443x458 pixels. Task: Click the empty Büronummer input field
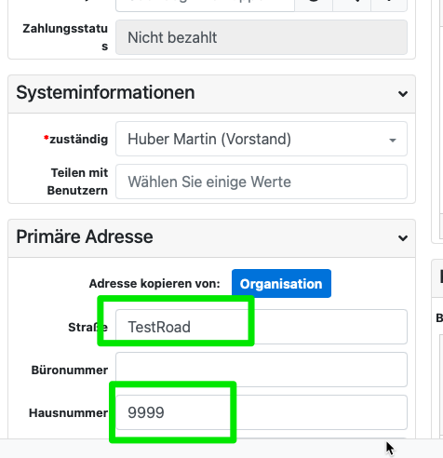click(262, 370)
